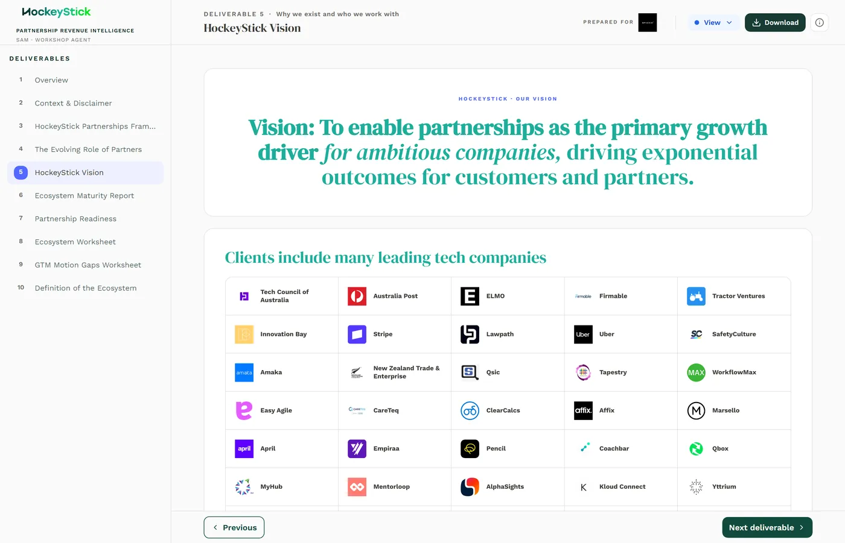Open Overview deliverable
The height and width of the screenshot is (543, 845).
click(85, 80)
